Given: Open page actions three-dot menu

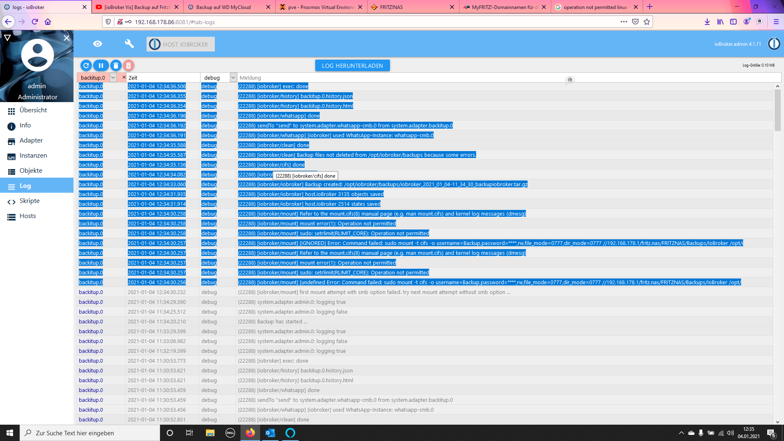Looking at the screenshot, I should [624, 22].
